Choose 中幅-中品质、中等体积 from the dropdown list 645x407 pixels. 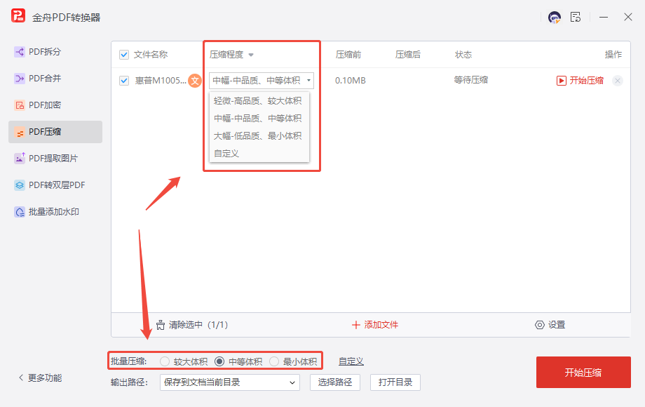click(x=258, y=119)
